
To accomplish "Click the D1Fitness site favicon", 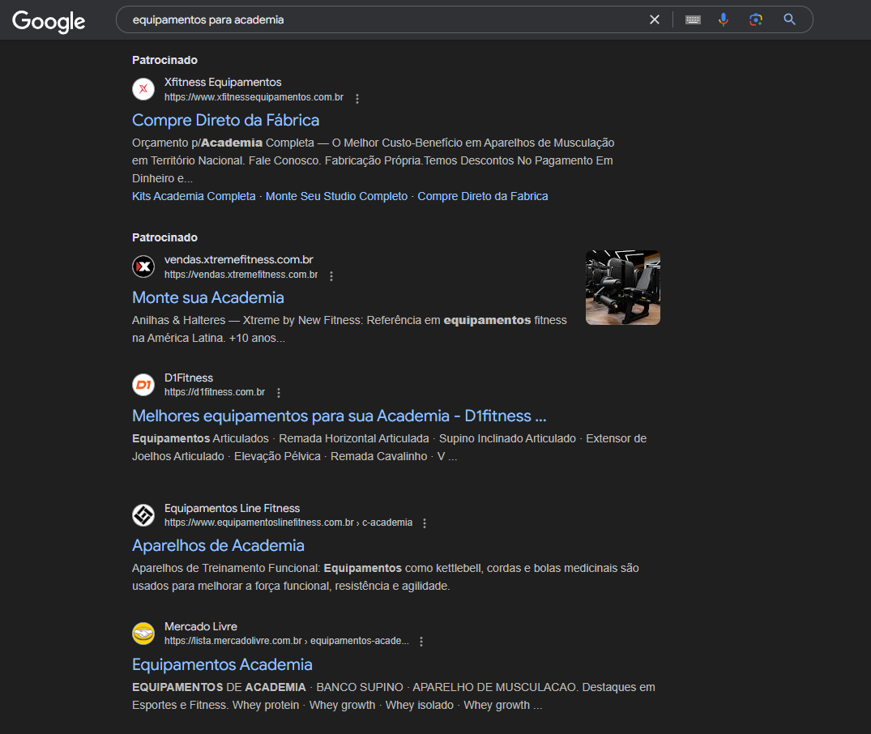I will coord(143,385).
